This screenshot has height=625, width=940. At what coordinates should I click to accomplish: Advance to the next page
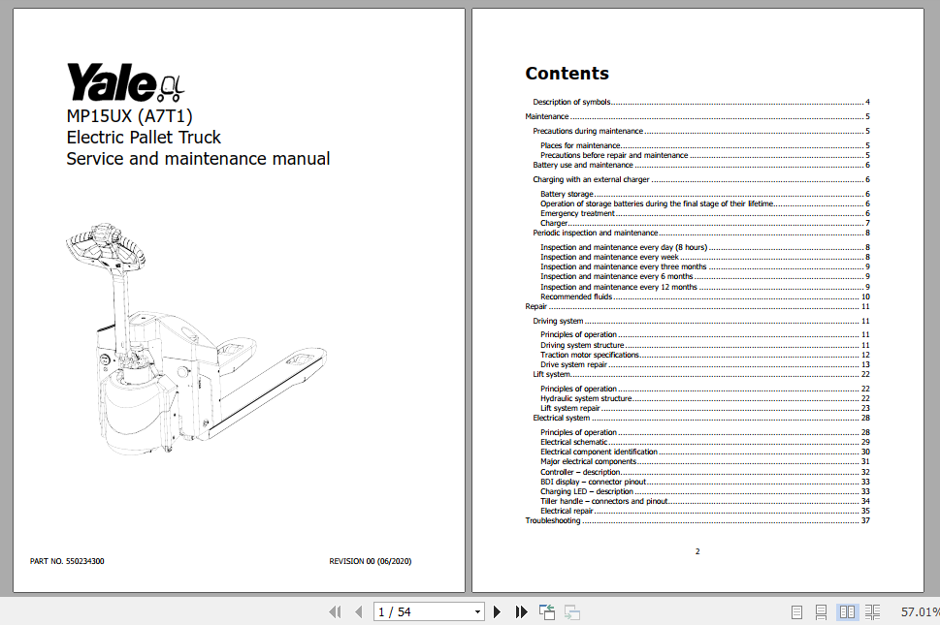click(497, 611)
